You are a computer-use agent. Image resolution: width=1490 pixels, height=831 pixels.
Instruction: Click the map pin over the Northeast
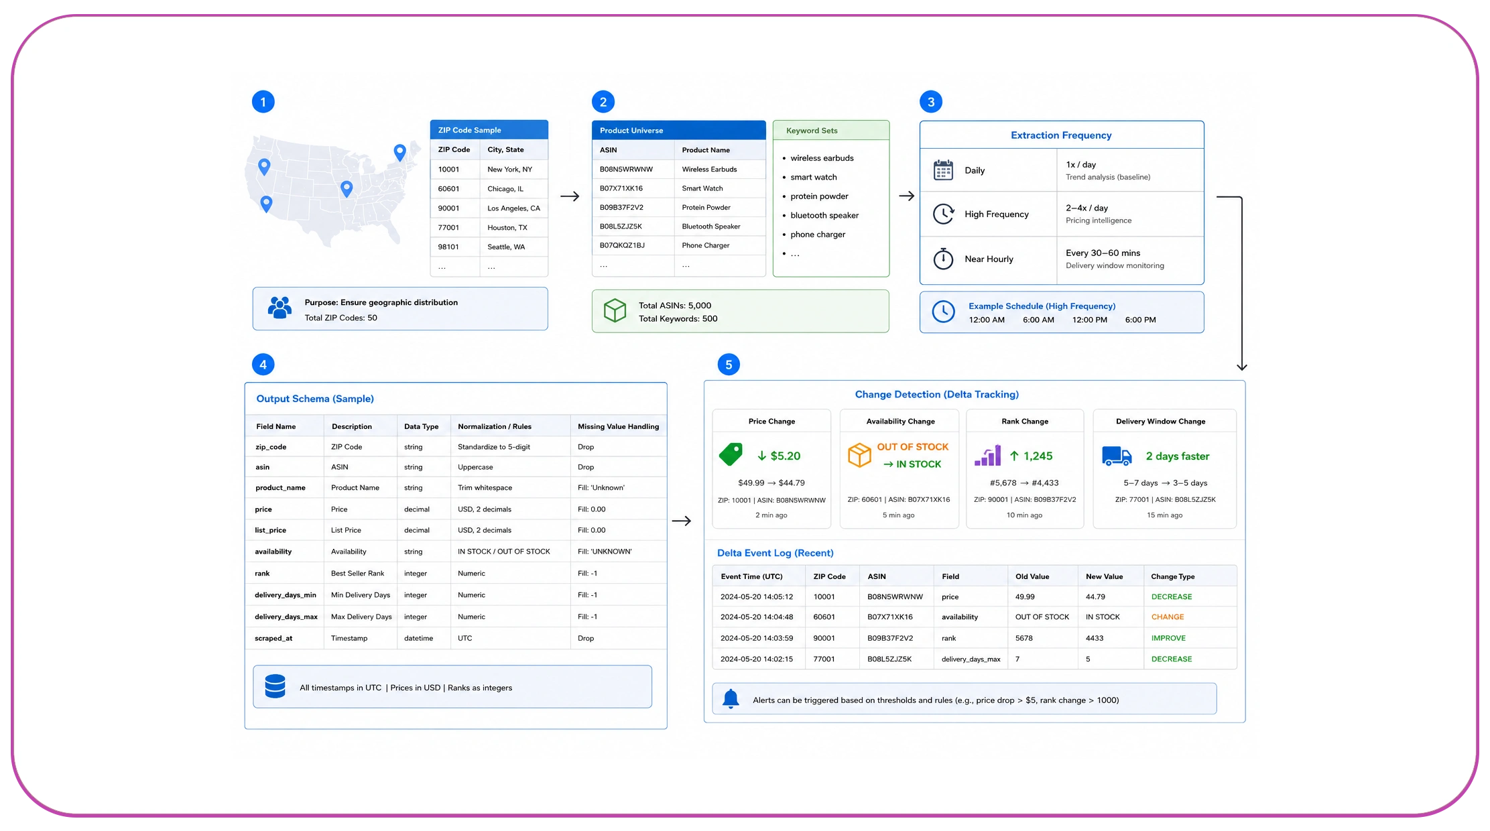399,153
